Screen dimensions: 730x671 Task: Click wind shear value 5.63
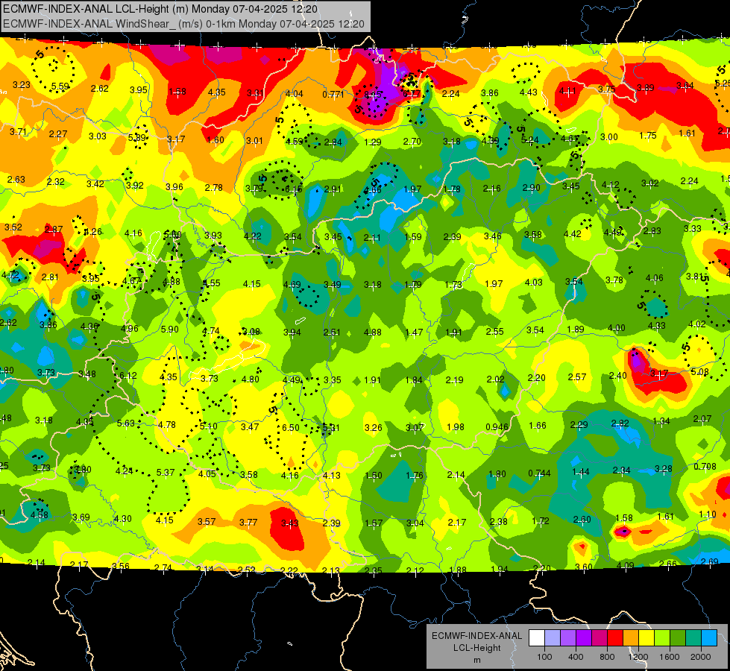pos(126,423)
